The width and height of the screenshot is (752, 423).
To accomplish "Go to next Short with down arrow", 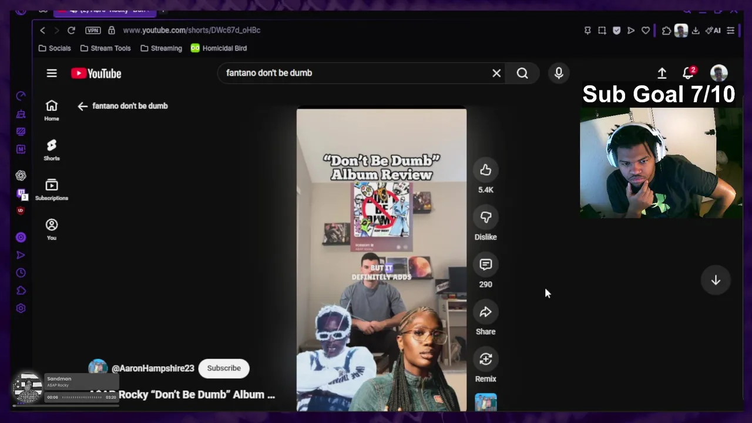I will coord(716,280).
